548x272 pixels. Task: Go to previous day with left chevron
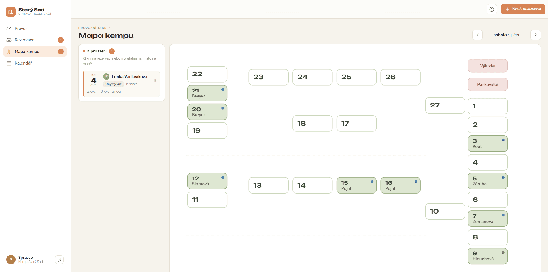click(x=477, y=35)
